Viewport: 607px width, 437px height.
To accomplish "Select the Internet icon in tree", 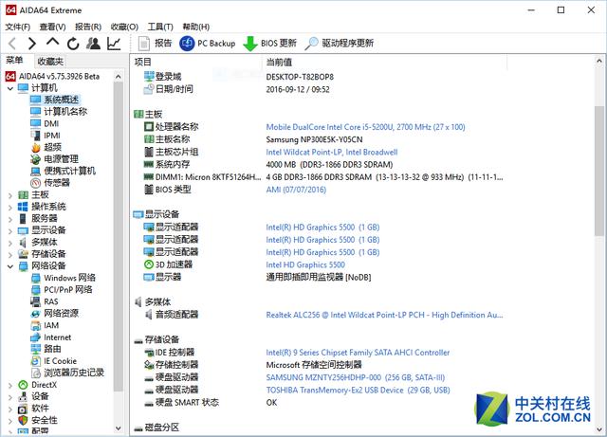I will click(36, 337).
